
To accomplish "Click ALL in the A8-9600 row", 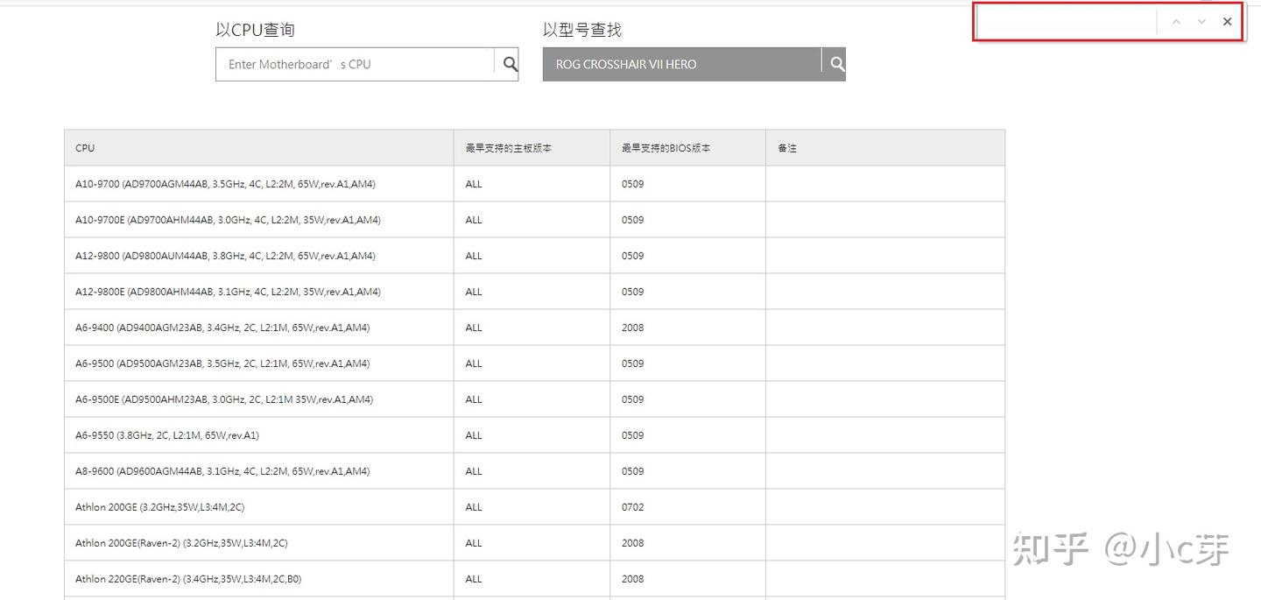I will point(474,471).
